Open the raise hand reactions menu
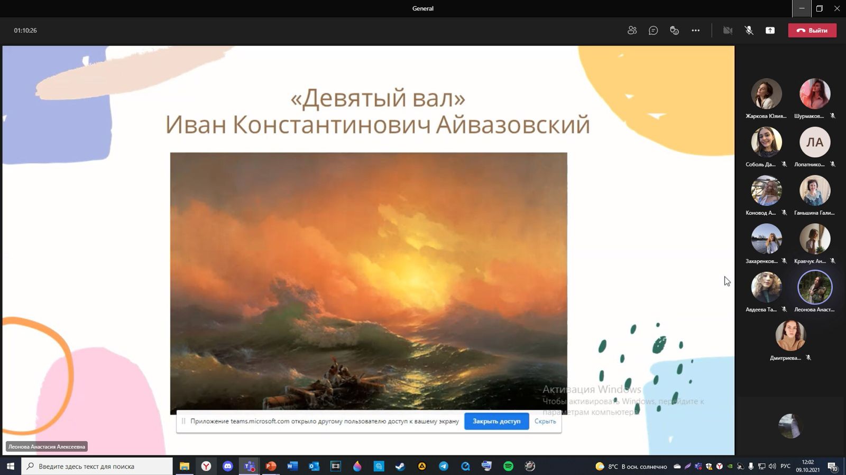846x475 pixels. [674, 31]
